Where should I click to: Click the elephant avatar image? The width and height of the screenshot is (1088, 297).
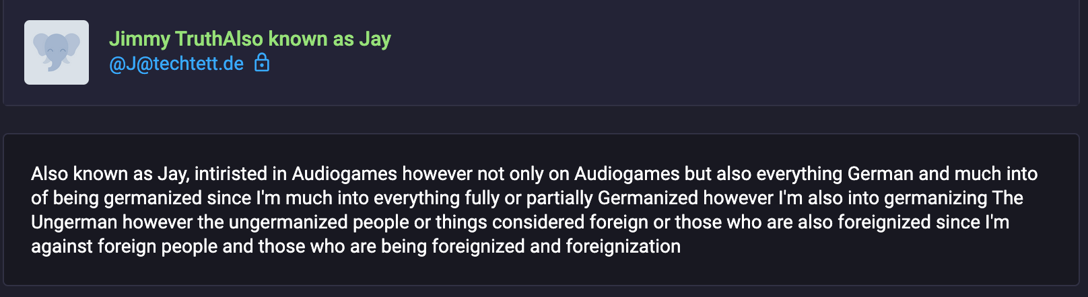click(x=57, y=52)
